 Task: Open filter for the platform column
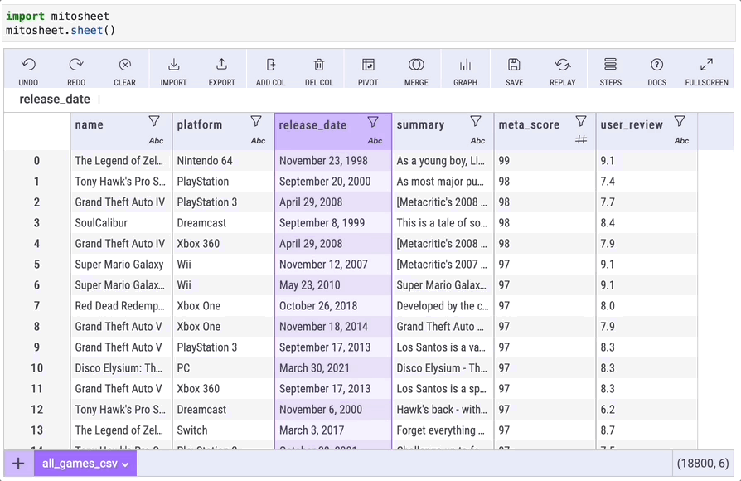coord(256,122)
